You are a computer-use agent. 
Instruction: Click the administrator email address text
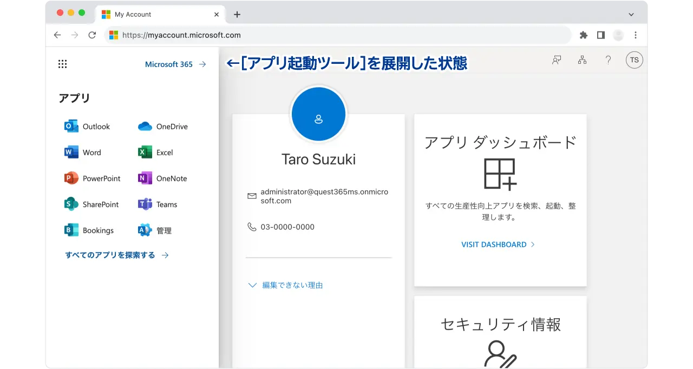point(324,196)
